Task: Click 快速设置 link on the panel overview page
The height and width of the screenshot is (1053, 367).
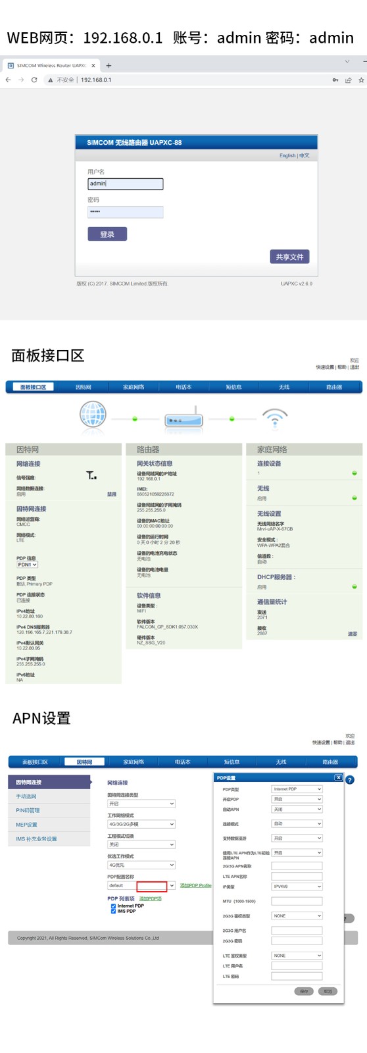Action: point(325,367)
